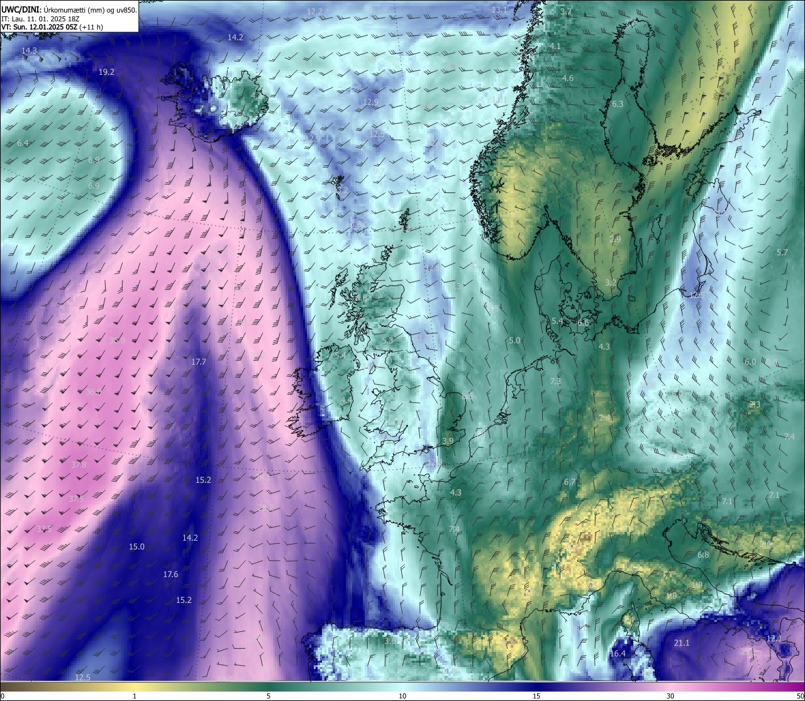Click the 5.7 value near the right edge
The width and height of the screenshot is (805, 701).
(782, 252)
